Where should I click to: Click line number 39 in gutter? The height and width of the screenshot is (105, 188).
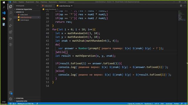(48, 29)
